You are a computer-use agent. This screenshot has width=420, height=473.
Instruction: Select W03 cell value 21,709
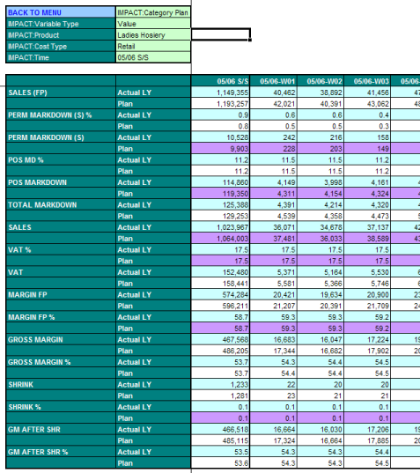[x=367, y=306]
